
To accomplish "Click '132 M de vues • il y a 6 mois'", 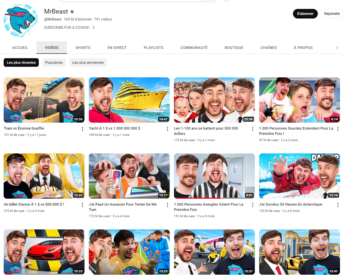I will 279,211.
